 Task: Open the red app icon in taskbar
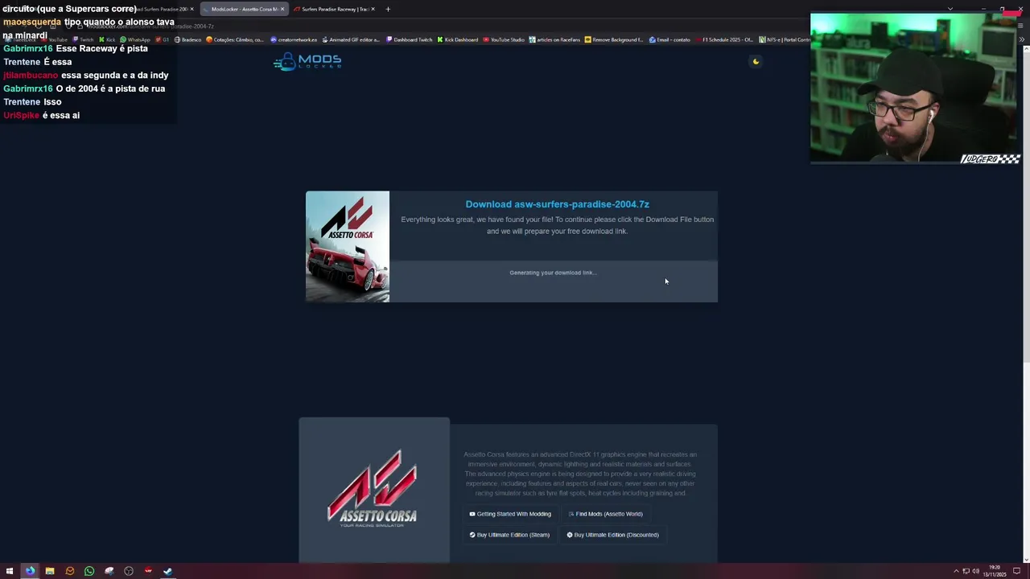pyautogui.click(x=148, y=571)
